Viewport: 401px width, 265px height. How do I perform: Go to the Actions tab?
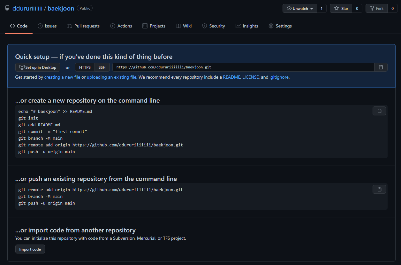pos(121,26)
